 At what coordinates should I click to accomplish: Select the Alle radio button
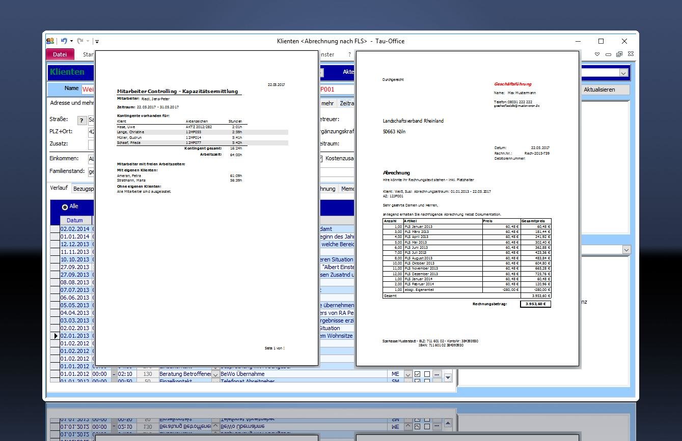(65, 207)
